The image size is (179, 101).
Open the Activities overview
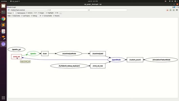pos(4,1)
